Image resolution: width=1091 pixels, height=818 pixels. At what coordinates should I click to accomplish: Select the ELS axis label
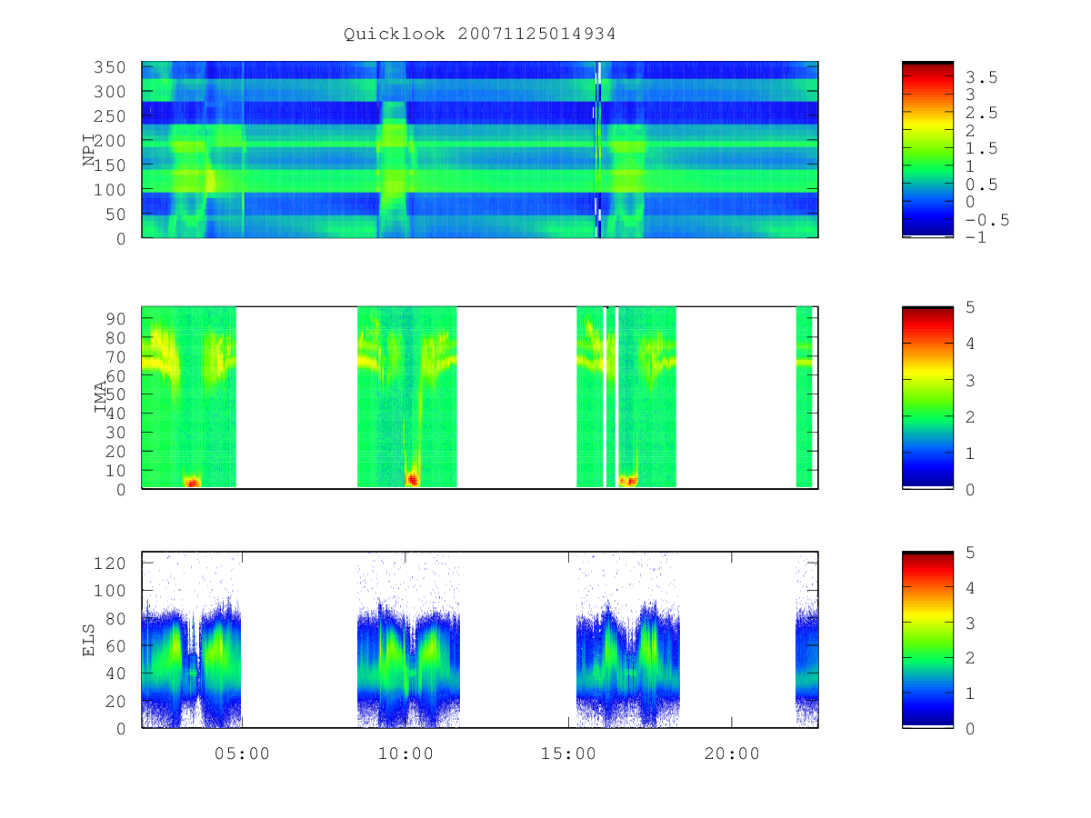tap(89, 640)
